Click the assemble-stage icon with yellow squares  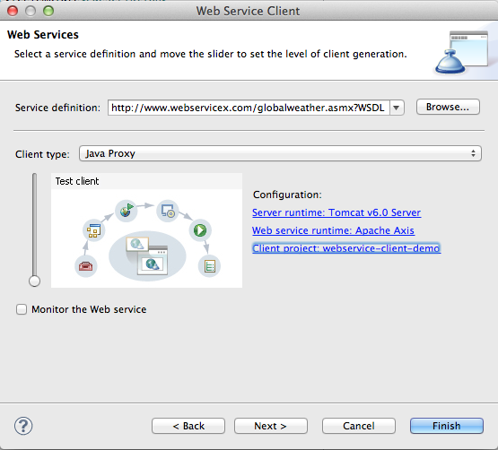pos(93,230)
